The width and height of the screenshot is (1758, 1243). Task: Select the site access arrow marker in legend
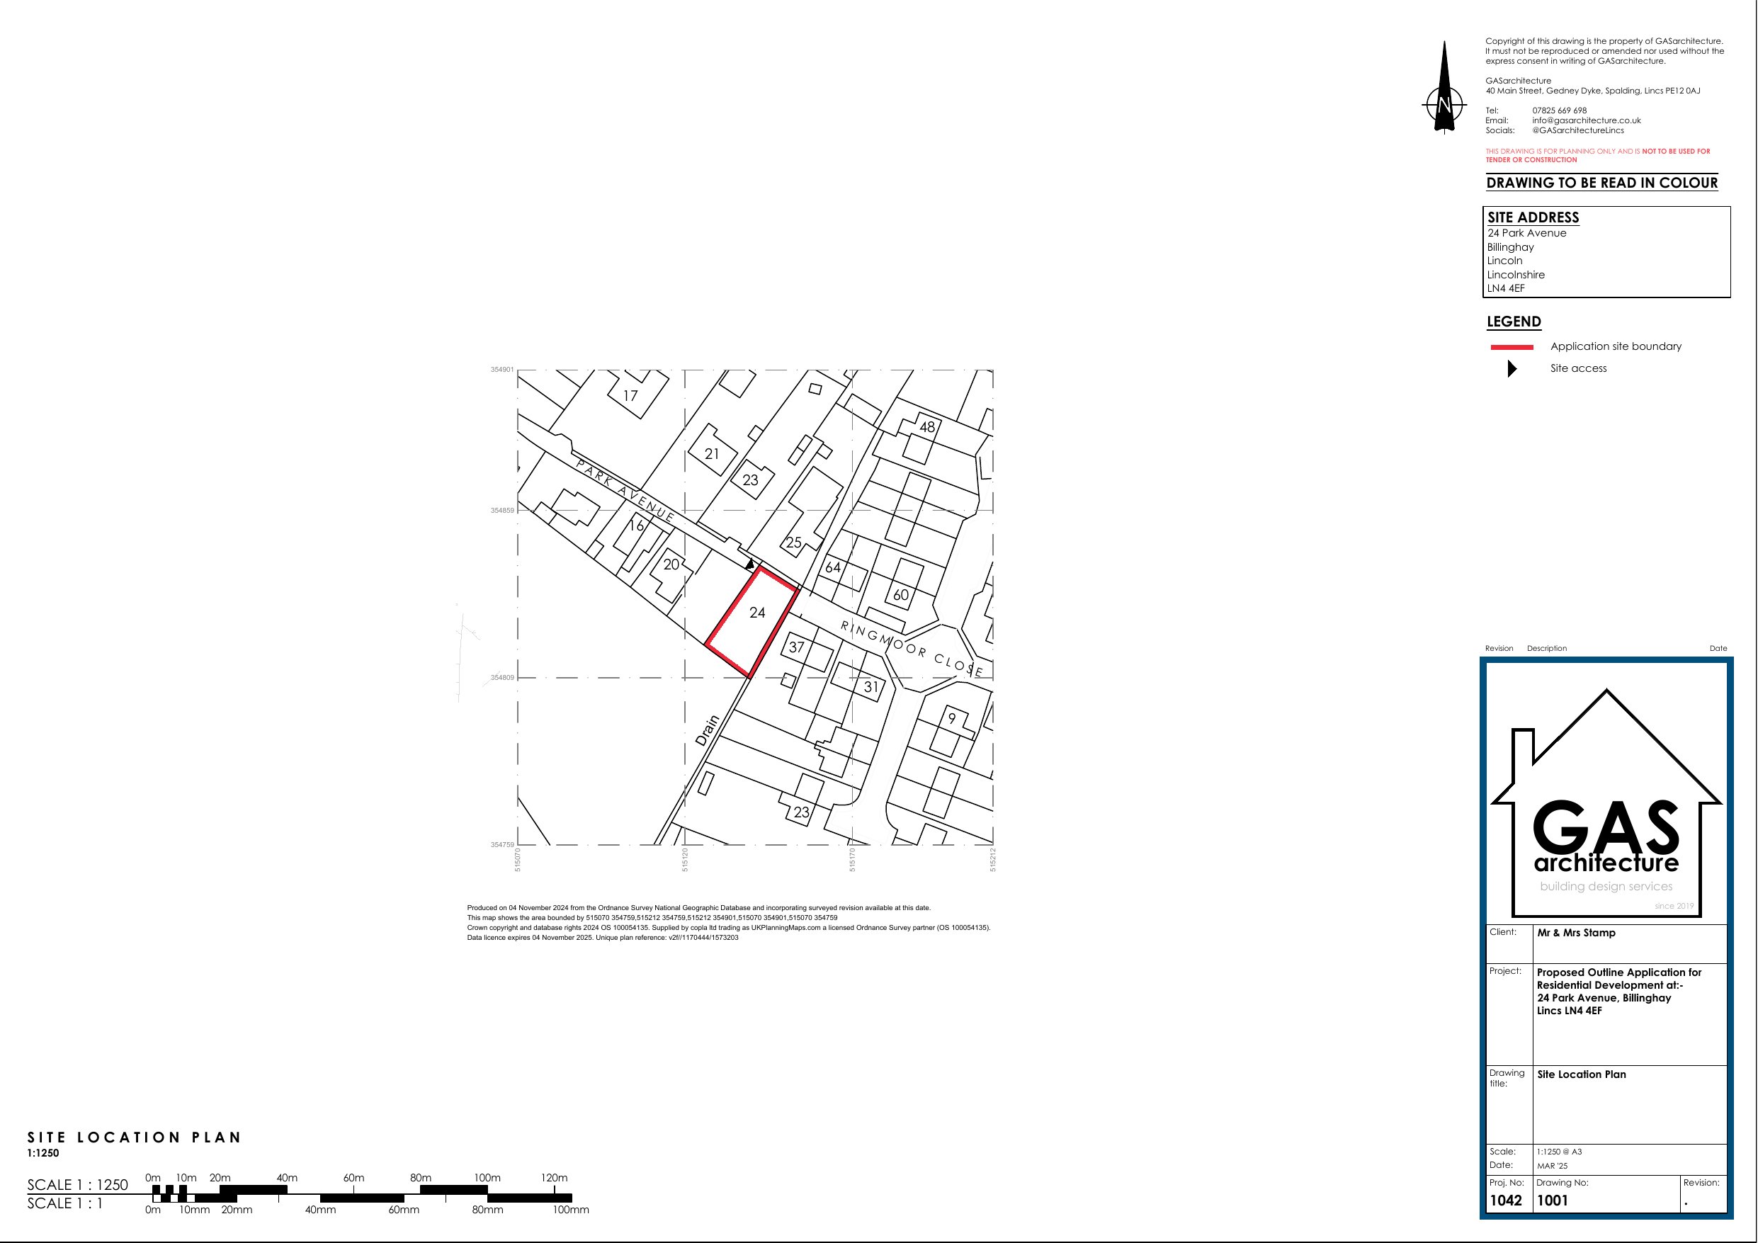coord(1512,368)
